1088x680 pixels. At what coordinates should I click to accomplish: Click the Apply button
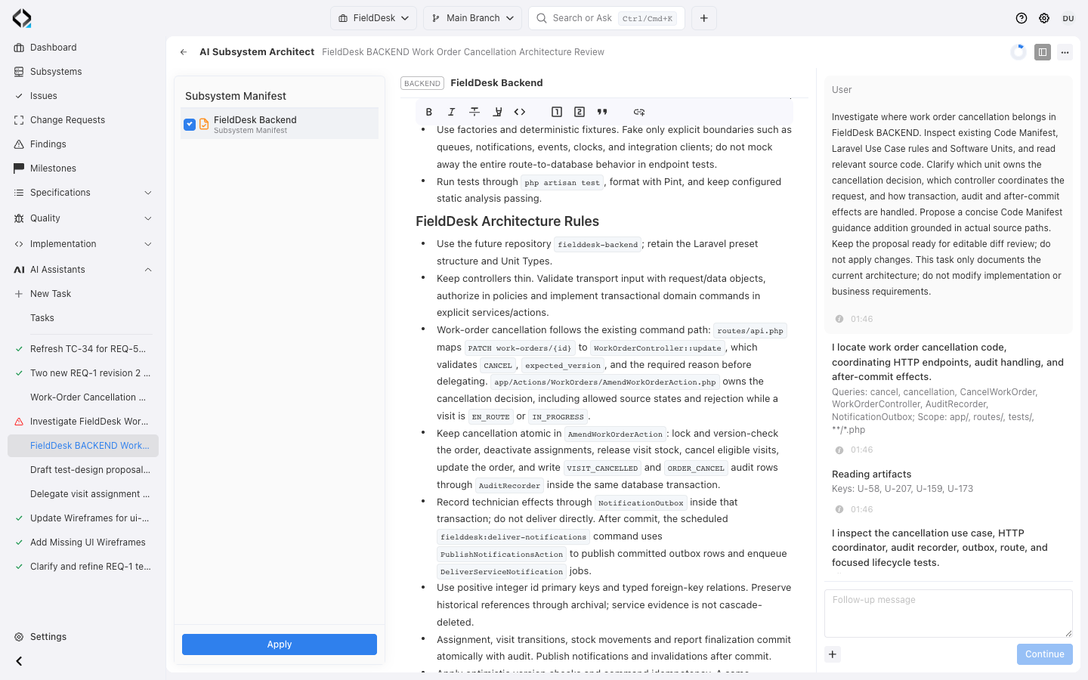pos(280,644)
